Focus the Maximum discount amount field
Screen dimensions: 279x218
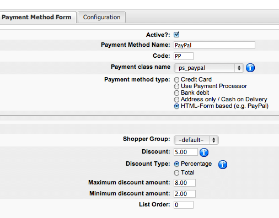pos(185,183)
